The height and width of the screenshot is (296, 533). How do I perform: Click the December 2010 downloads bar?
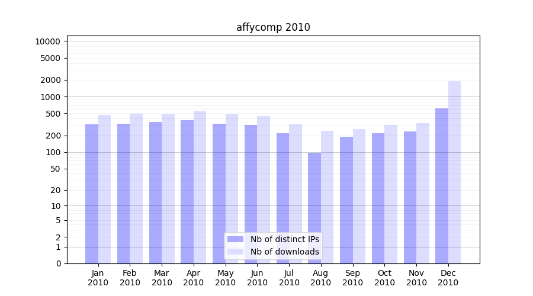tap(454, 172)
